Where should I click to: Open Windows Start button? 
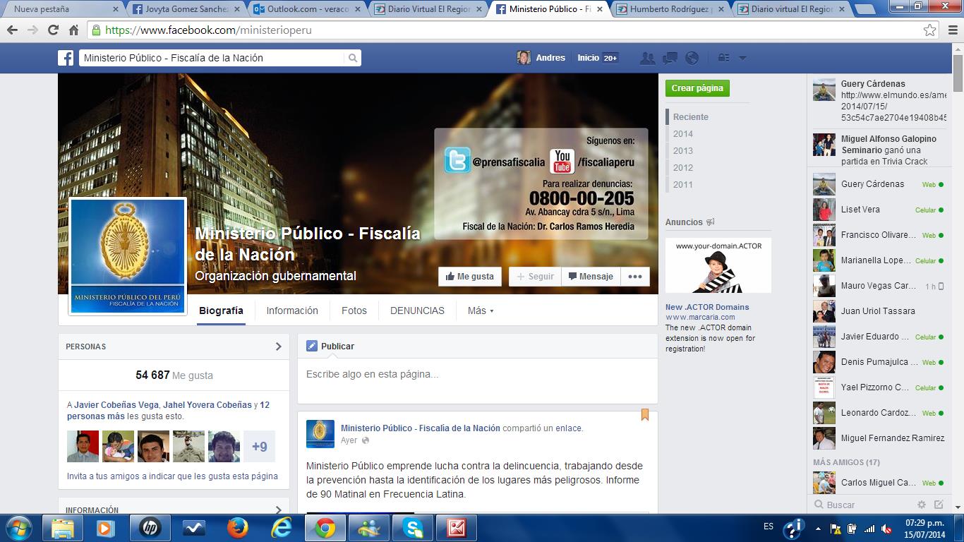pos(18,528)
